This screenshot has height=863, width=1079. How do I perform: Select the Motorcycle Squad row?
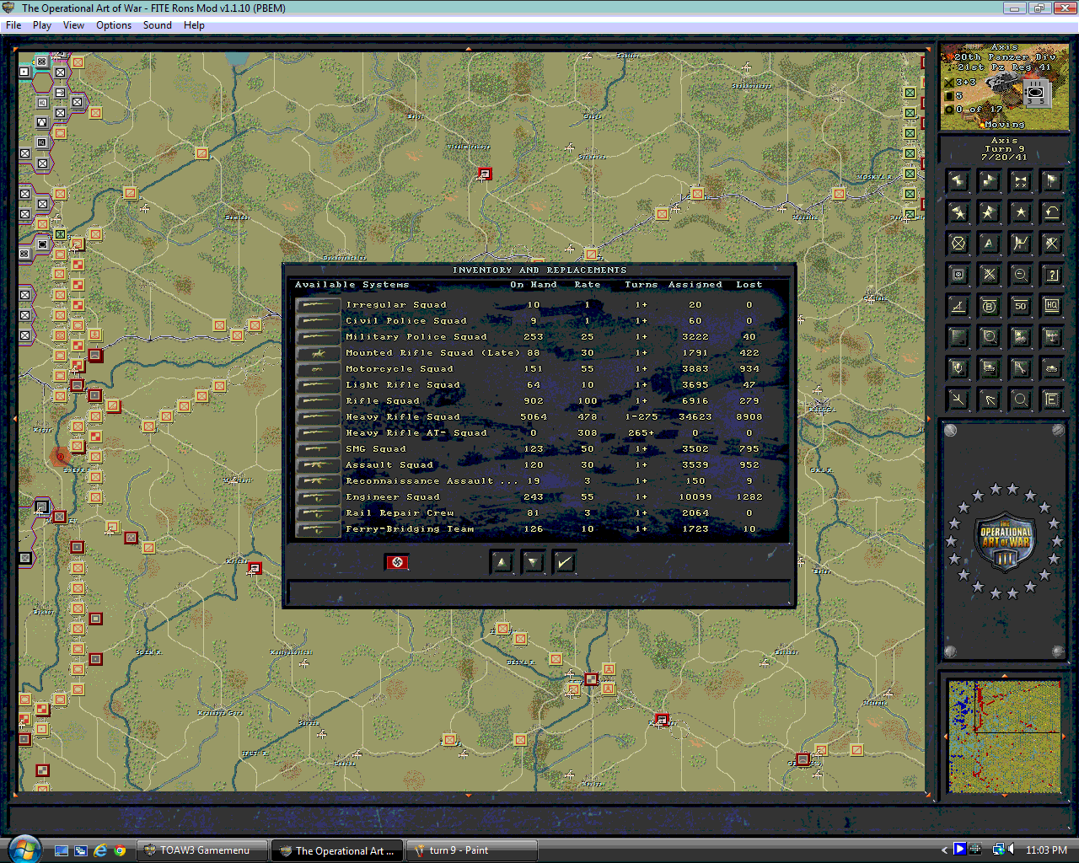point(540,369)
